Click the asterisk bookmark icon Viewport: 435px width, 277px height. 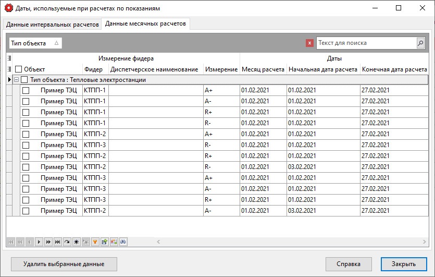click(x=76, y=242)
